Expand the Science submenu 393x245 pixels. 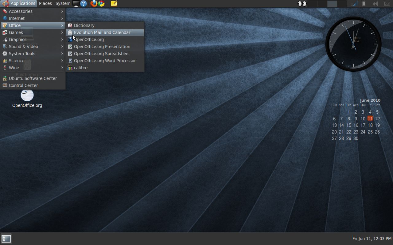[x=33, y=61]
